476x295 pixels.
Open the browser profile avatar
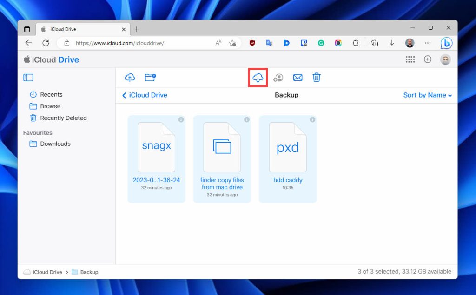pyautogui.click(x=410, y=43)
